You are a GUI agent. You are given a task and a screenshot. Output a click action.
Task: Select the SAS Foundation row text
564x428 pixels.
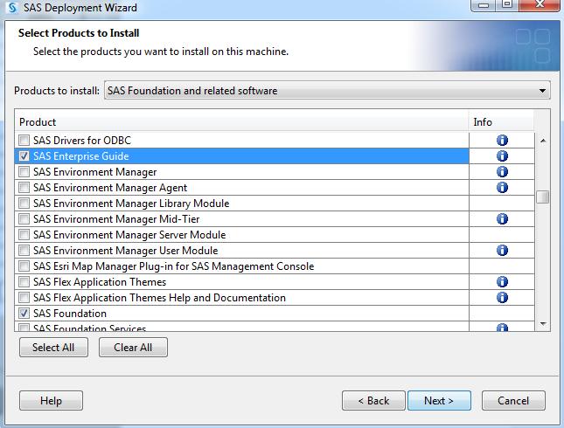70,314
